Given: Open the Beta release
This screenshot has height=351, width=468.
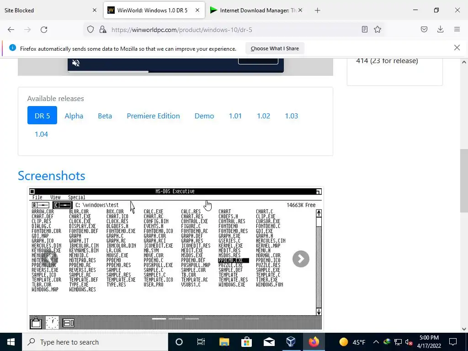Looking at the screenshot, I should [105, 116].
